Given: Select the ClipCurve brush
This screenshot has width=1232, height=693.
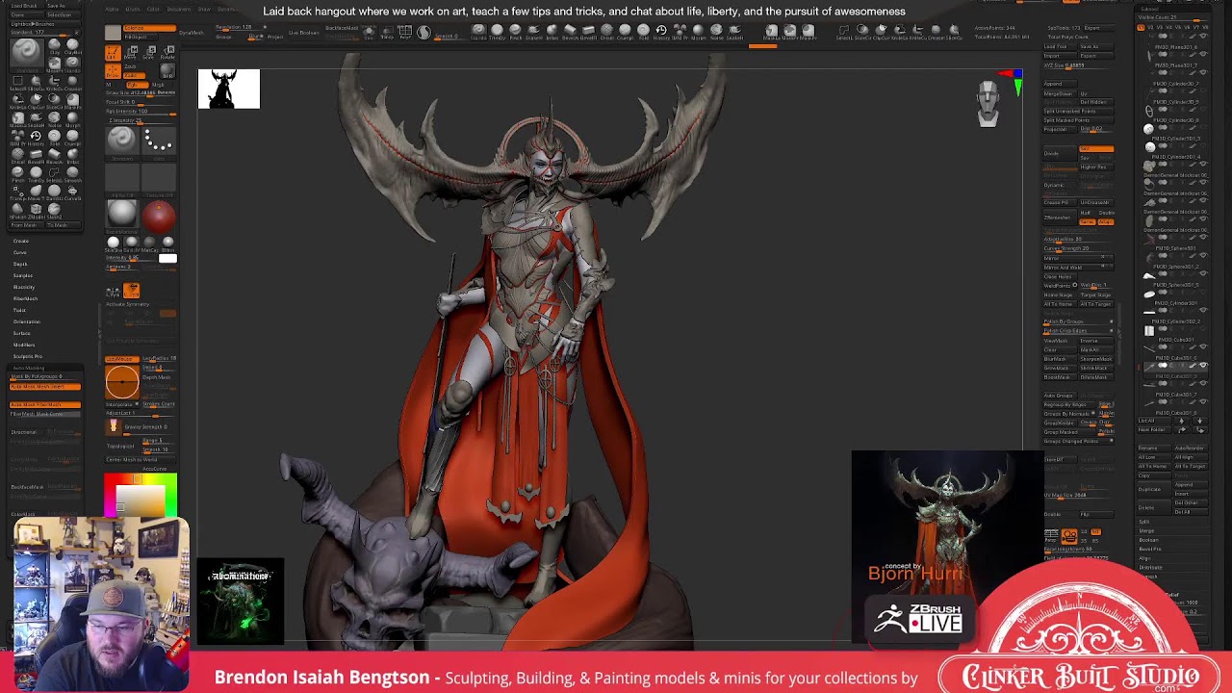Looking at the screenshot, I should (36, 101).
